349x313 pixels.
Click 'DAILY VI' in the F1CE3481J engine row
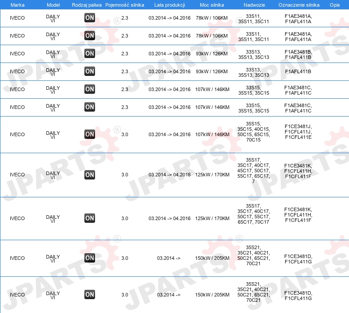(x=53, y=135)
